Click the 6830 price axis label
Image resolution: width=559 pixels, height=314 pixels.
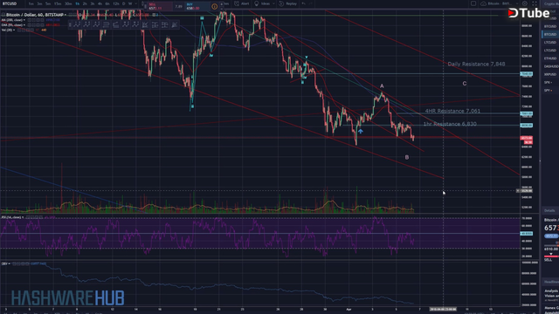pyautogui.click(x=527, y=126)
